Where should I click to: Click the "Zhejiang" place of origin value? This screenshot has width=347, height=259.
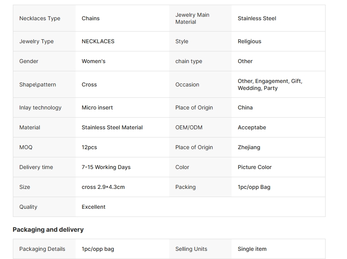249,147
